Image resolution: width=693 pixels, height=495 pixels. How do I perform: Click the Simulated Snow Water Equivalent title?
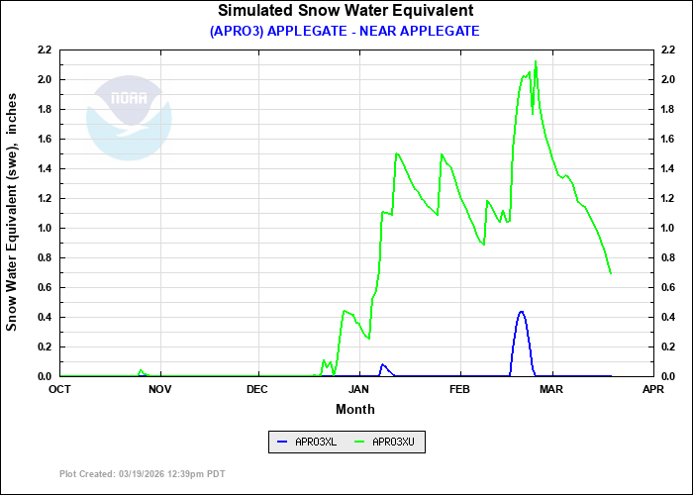(346, 11)
